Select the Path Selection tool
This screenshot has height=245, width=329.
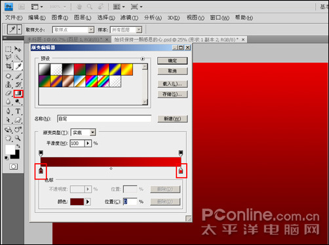coord(9,120)
